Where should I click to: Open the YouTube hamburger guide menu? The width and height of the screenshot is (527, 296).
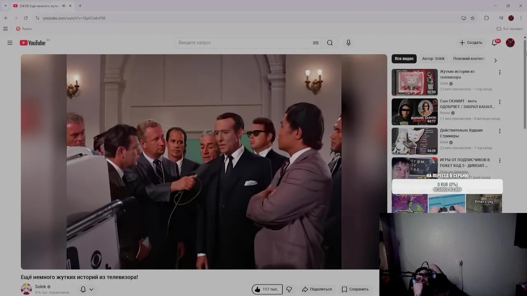10,43
